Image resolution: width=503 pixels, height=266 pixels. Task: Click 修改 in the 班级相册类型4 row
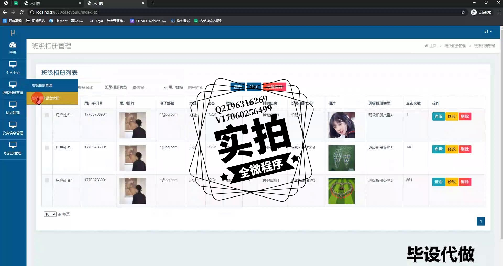coord(452,117)
